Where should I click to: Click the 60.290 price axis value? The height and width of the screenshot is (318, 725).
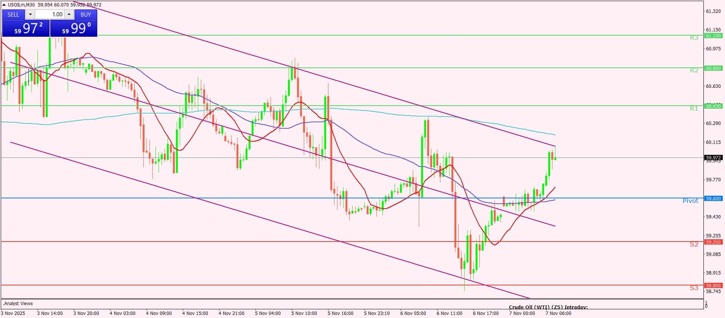click(x=713, y=123)
